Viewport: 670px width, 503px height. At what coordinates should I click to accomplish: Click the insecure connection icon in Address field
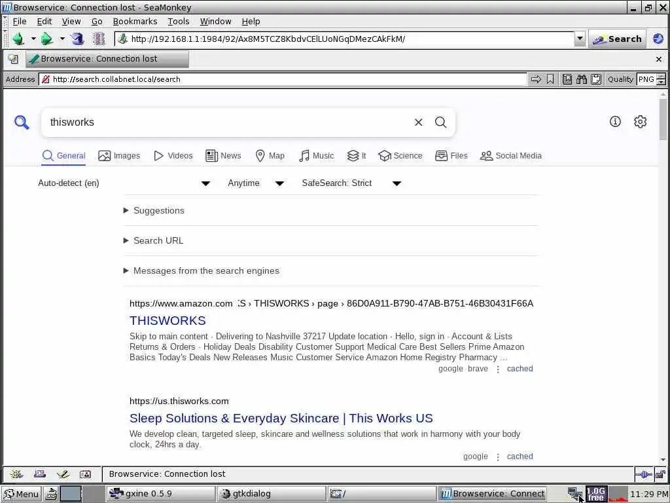46,79
